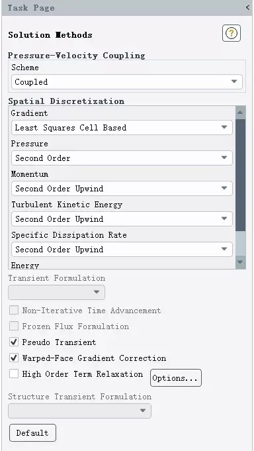Screen dimensions: 254x451
Task: Open the Pressure Second Order dropdown arrow
Action: click(x=224, y=158)
